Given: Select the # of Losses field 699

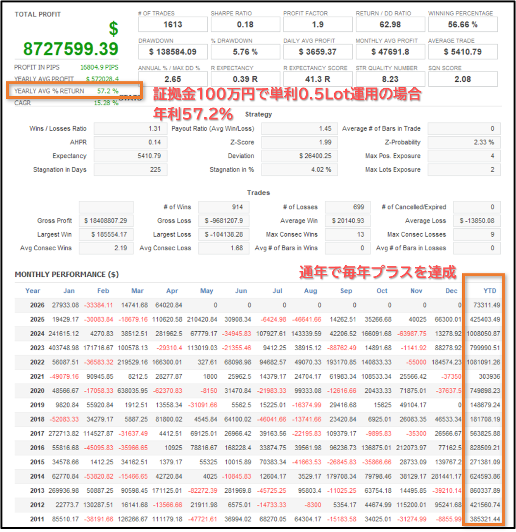Looking at the screenshot, I should click(347, 207).
